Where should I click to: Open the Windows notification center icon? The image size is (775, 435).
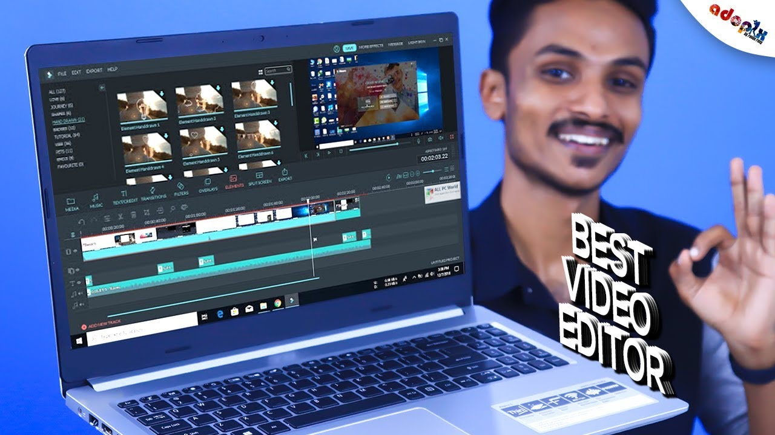tap(456, 269)
